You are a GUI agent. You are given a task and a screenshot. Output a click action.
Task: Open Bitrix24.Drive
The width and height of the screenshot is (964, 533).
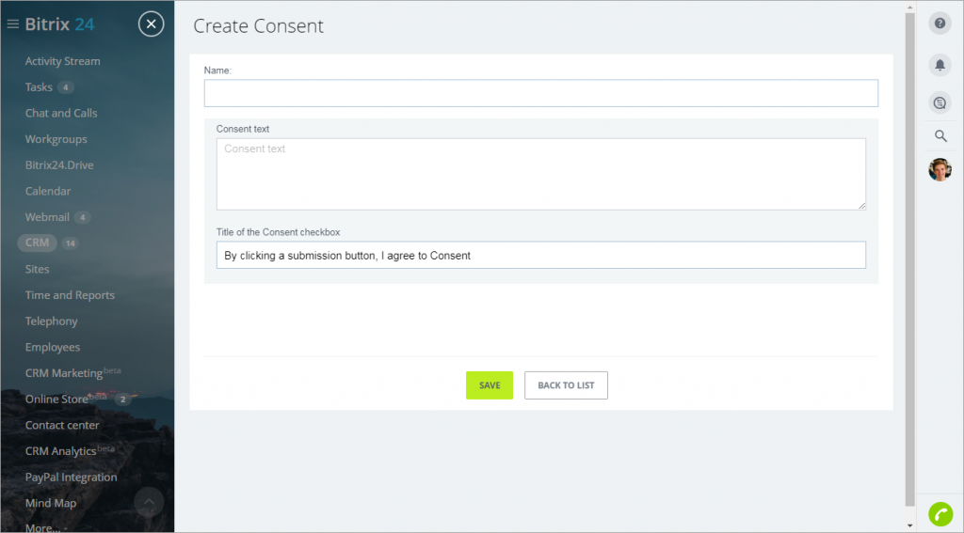click(59, 165)
